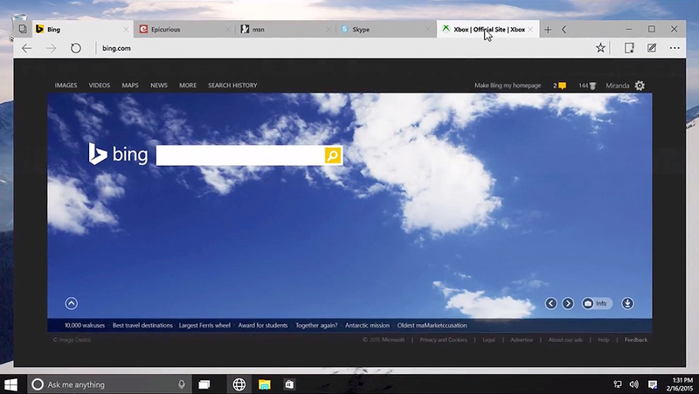Open the Miranda account name
Image resolution: width=699 pixels, height=394 pixels.
[618, 86]
